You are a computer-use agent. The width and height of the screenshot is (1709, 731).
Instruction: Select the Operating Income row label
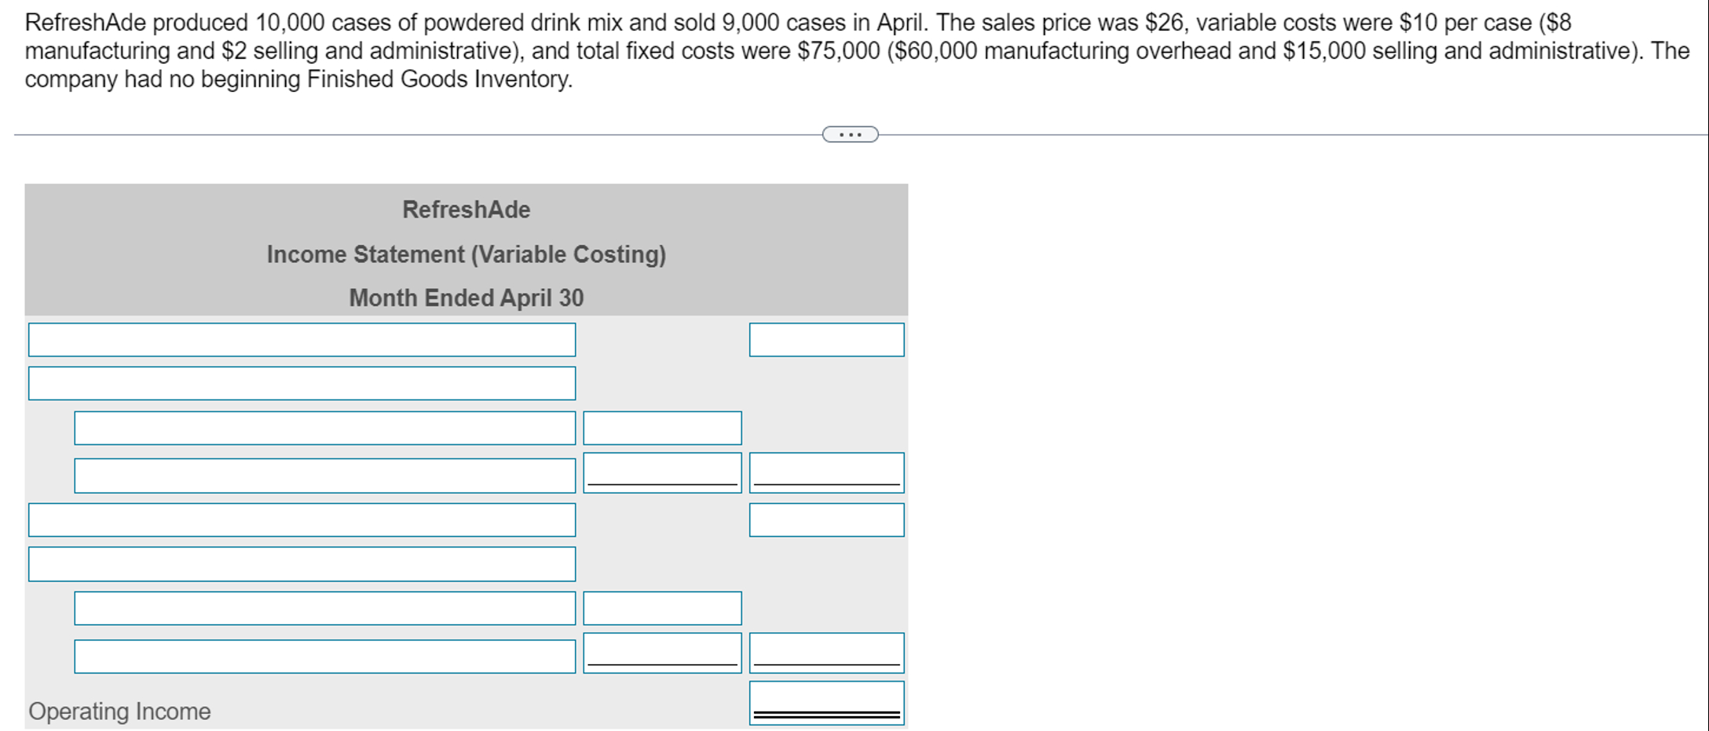pyautogui.click(x=118, y=711)
